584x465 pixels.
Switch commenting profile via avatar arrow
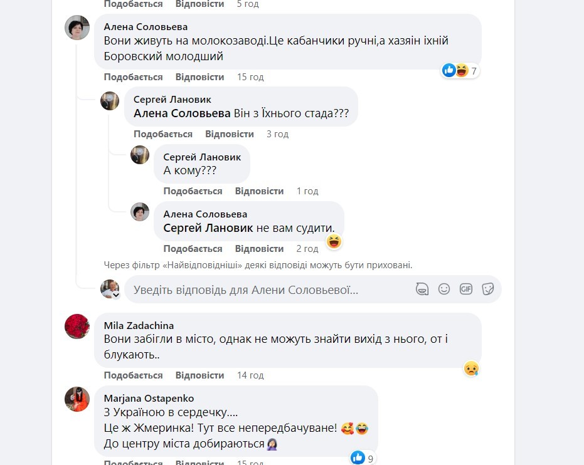pos(115,295)
